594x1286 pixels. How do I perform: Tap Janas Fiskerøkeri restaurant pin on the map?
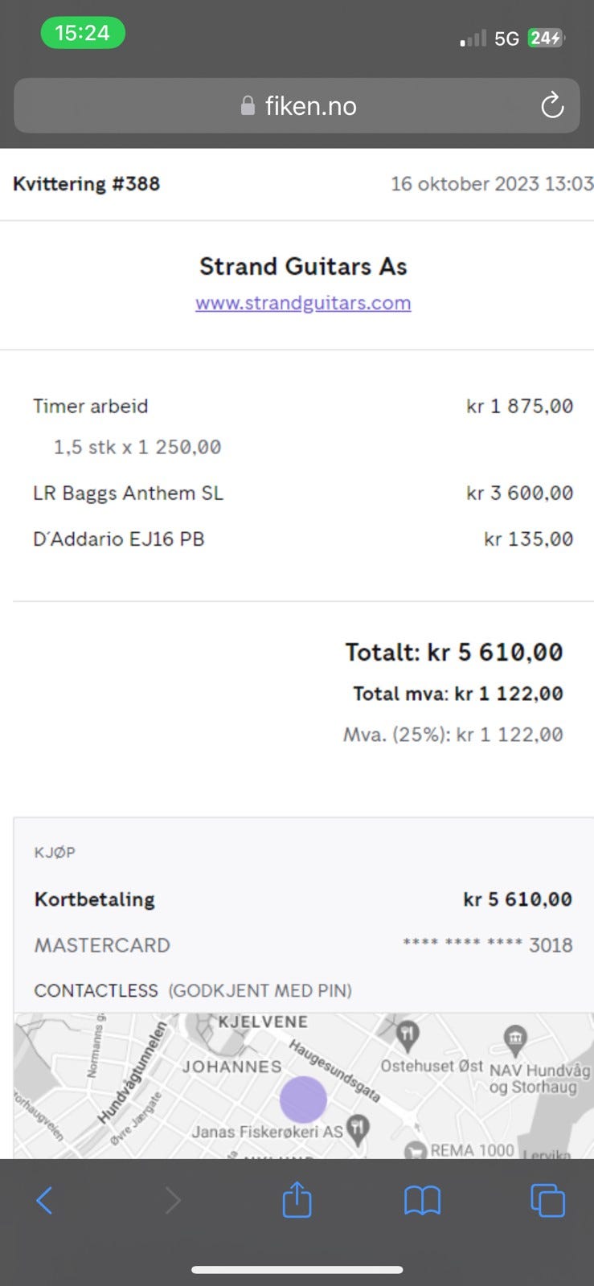pos(358,1128)
